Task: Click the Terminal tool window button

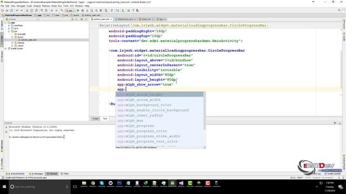Action: pos(52,174)
